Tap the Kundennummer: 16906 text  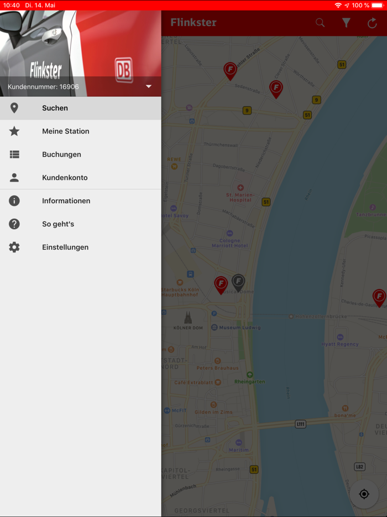tap(43, 87)
